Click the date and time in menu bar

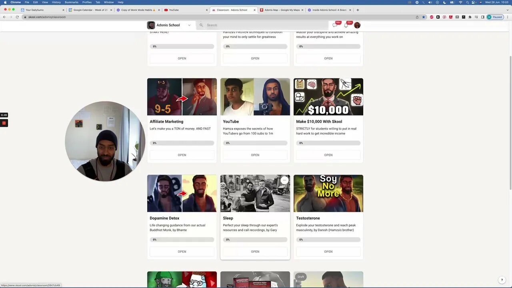click(x=496, y=2)
